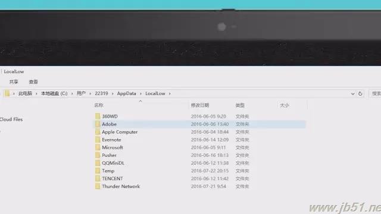Sort by 大小 column header
The width and height of the screenshot is (381, 214).
[285, 105]
